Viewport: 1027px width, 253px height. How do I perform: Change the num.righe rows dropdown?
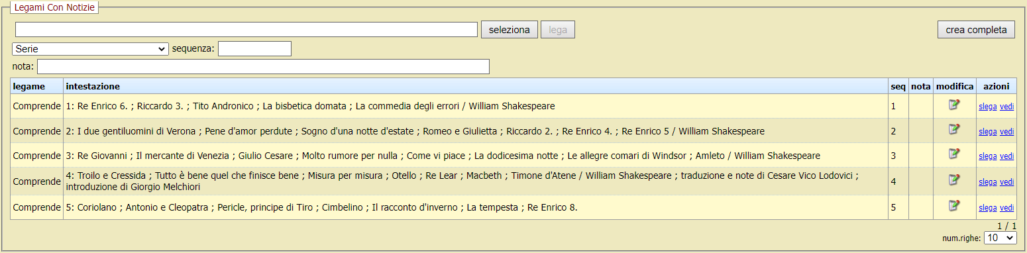coord(1000,237)
